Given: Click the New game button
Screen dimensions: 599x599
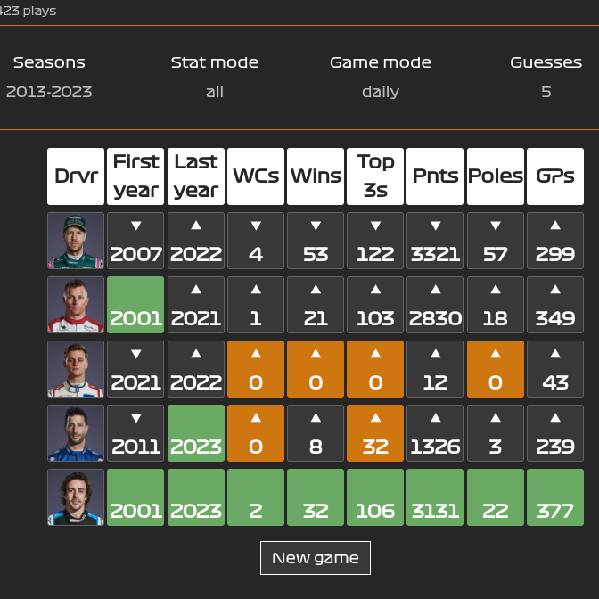Looking at the screenshot, I should coord(315,558).
